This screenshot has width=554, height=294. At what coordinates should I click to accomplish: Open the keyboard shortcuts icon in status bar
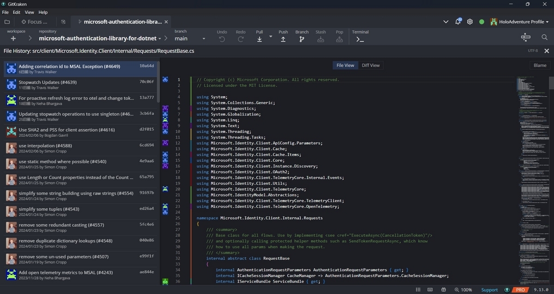click(x=430, y=290)
